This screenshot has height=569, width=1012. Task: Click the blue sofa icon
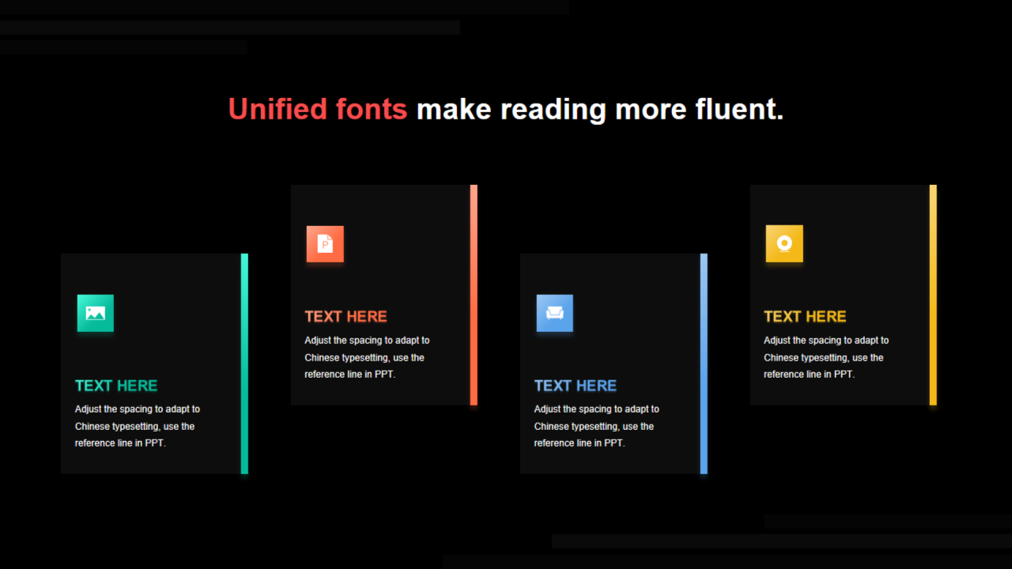tap(554, 313)
